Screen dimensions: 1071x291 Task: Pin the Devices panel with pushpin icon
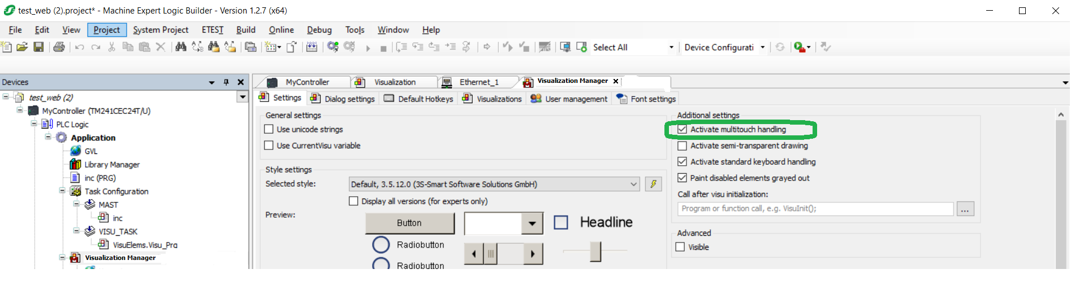tap(226, 82)
